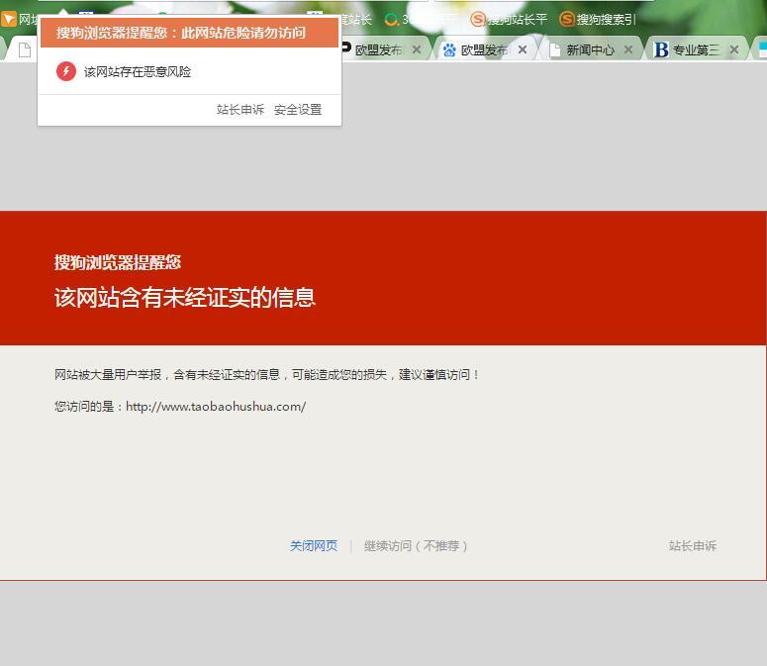Switch to first 欧盟发布 tab with black icon
Viewport: 767px width, 666px height.
(x=378, y=49)
